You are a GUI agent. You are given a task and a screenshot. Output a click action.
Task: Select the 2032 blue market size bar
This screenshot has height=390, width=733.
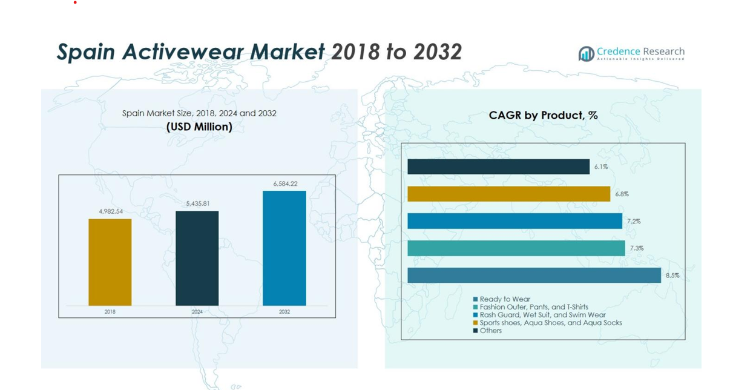coord(284,248)
